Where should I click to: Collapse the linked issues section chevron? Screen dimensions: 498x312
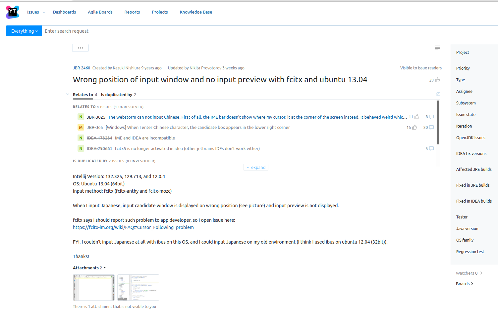[68, 94]
